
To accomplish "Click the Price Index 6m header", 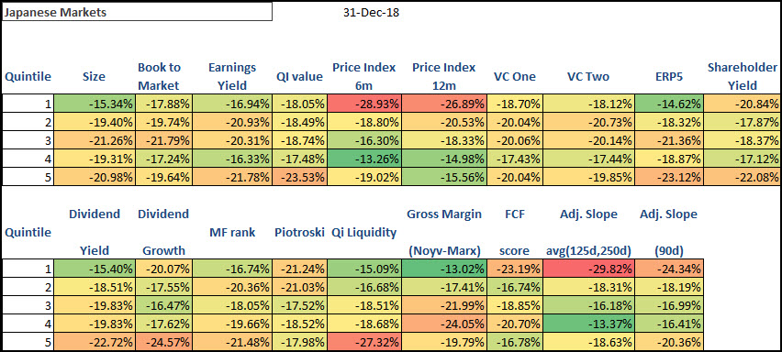I will coord(364,76).
